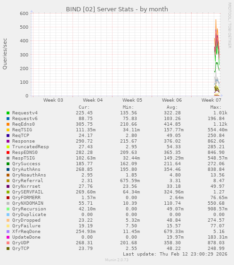Viewport: 234px width, 265px height.
Task: Click the QryDuplicate legend label
Action: (29, 215)
